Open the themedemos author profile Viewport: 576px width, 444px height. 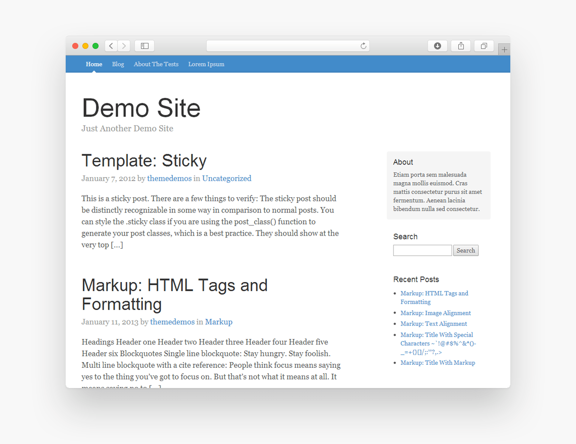point(169,178)
